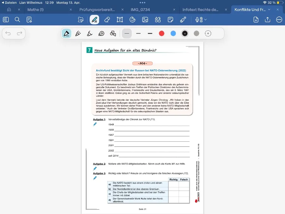Switch to the Infotext Rechte de... tab
The width and height of the screenshot is (285, 214).
point(200,10)
